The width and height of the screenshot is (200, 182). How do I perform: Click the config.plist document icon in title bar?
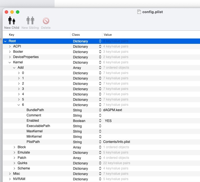click(139, 12)
